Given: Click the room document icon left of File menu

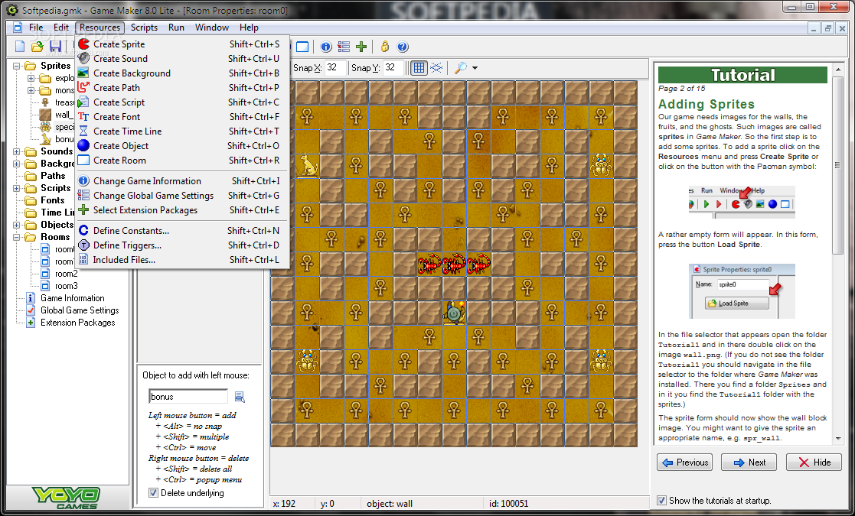Looking at the screenshot, I should tap(18, 28).
